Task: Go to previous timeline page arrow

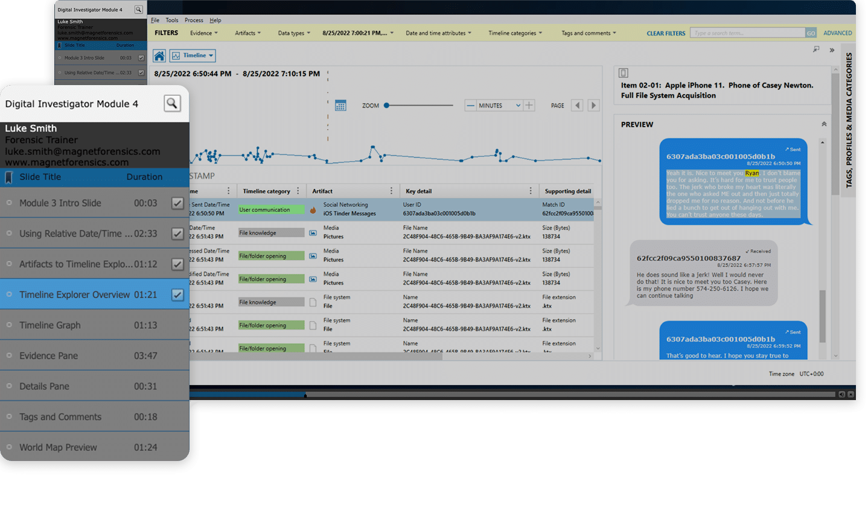Action: (577, 105)
